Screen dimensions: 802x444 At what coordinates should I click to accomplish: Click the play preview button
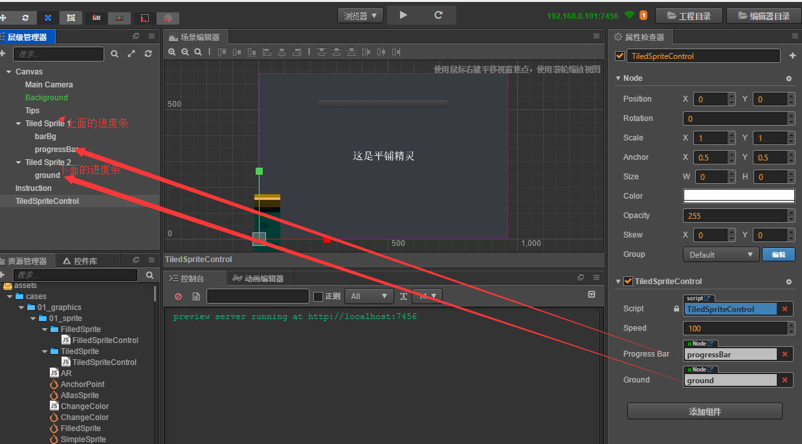[403, 15]
